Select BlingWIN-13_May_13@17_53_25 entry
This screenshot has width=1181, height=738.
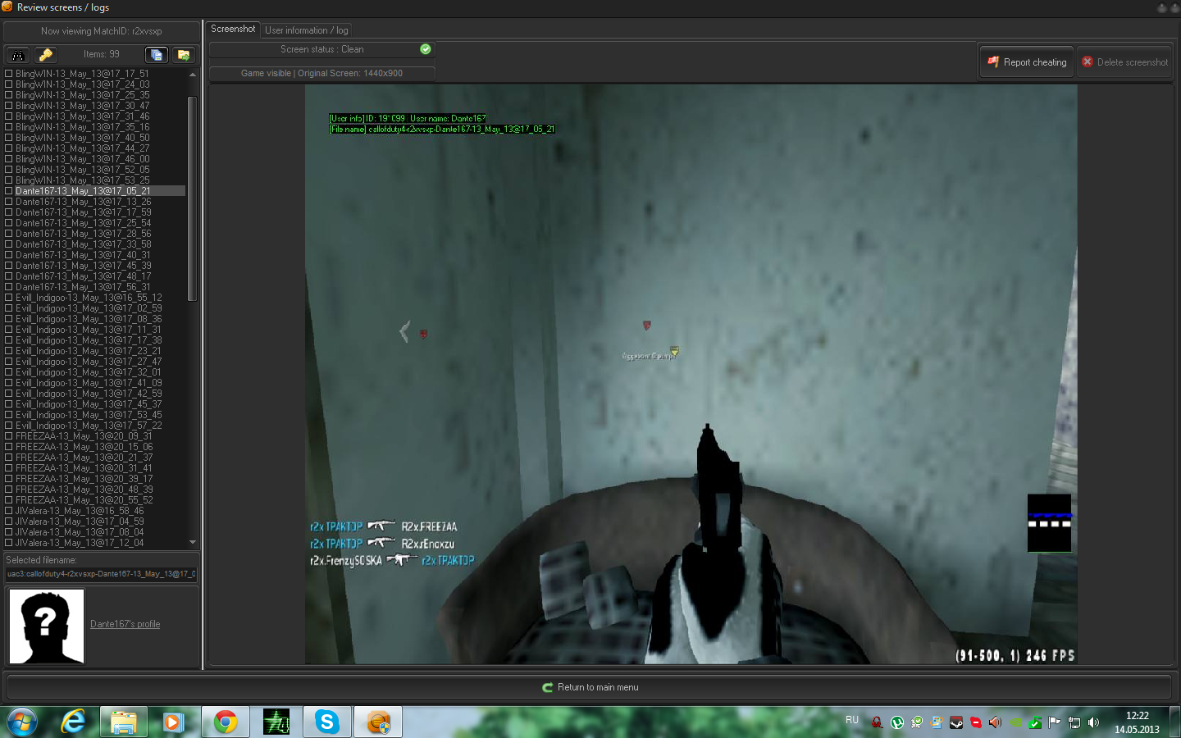coord(82,180)
